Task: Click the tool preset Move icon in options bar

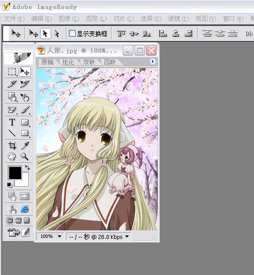Action: point(16,33)
